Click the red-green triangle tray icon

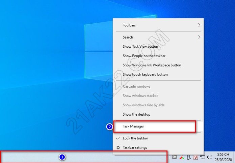click(x=182, y=157)
